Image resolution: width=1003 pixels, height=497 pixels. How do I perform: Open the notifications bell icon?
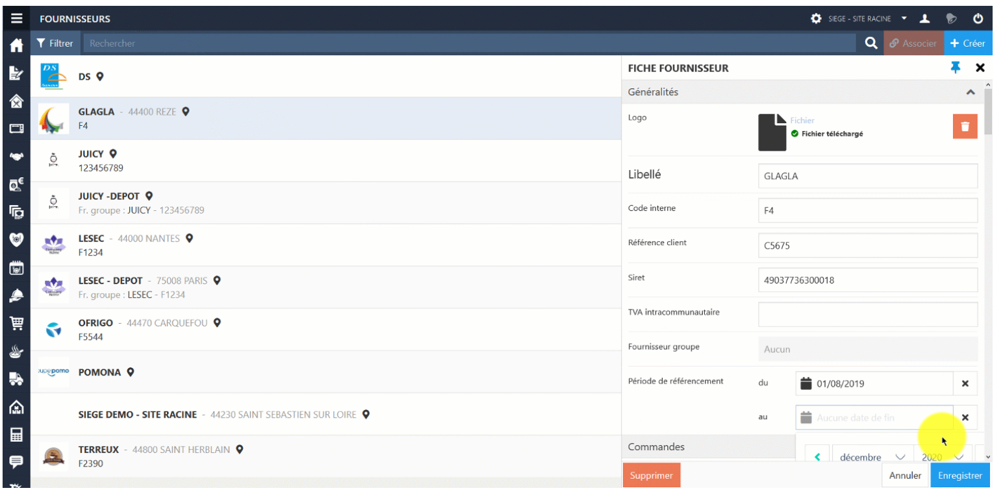(952, 19)
